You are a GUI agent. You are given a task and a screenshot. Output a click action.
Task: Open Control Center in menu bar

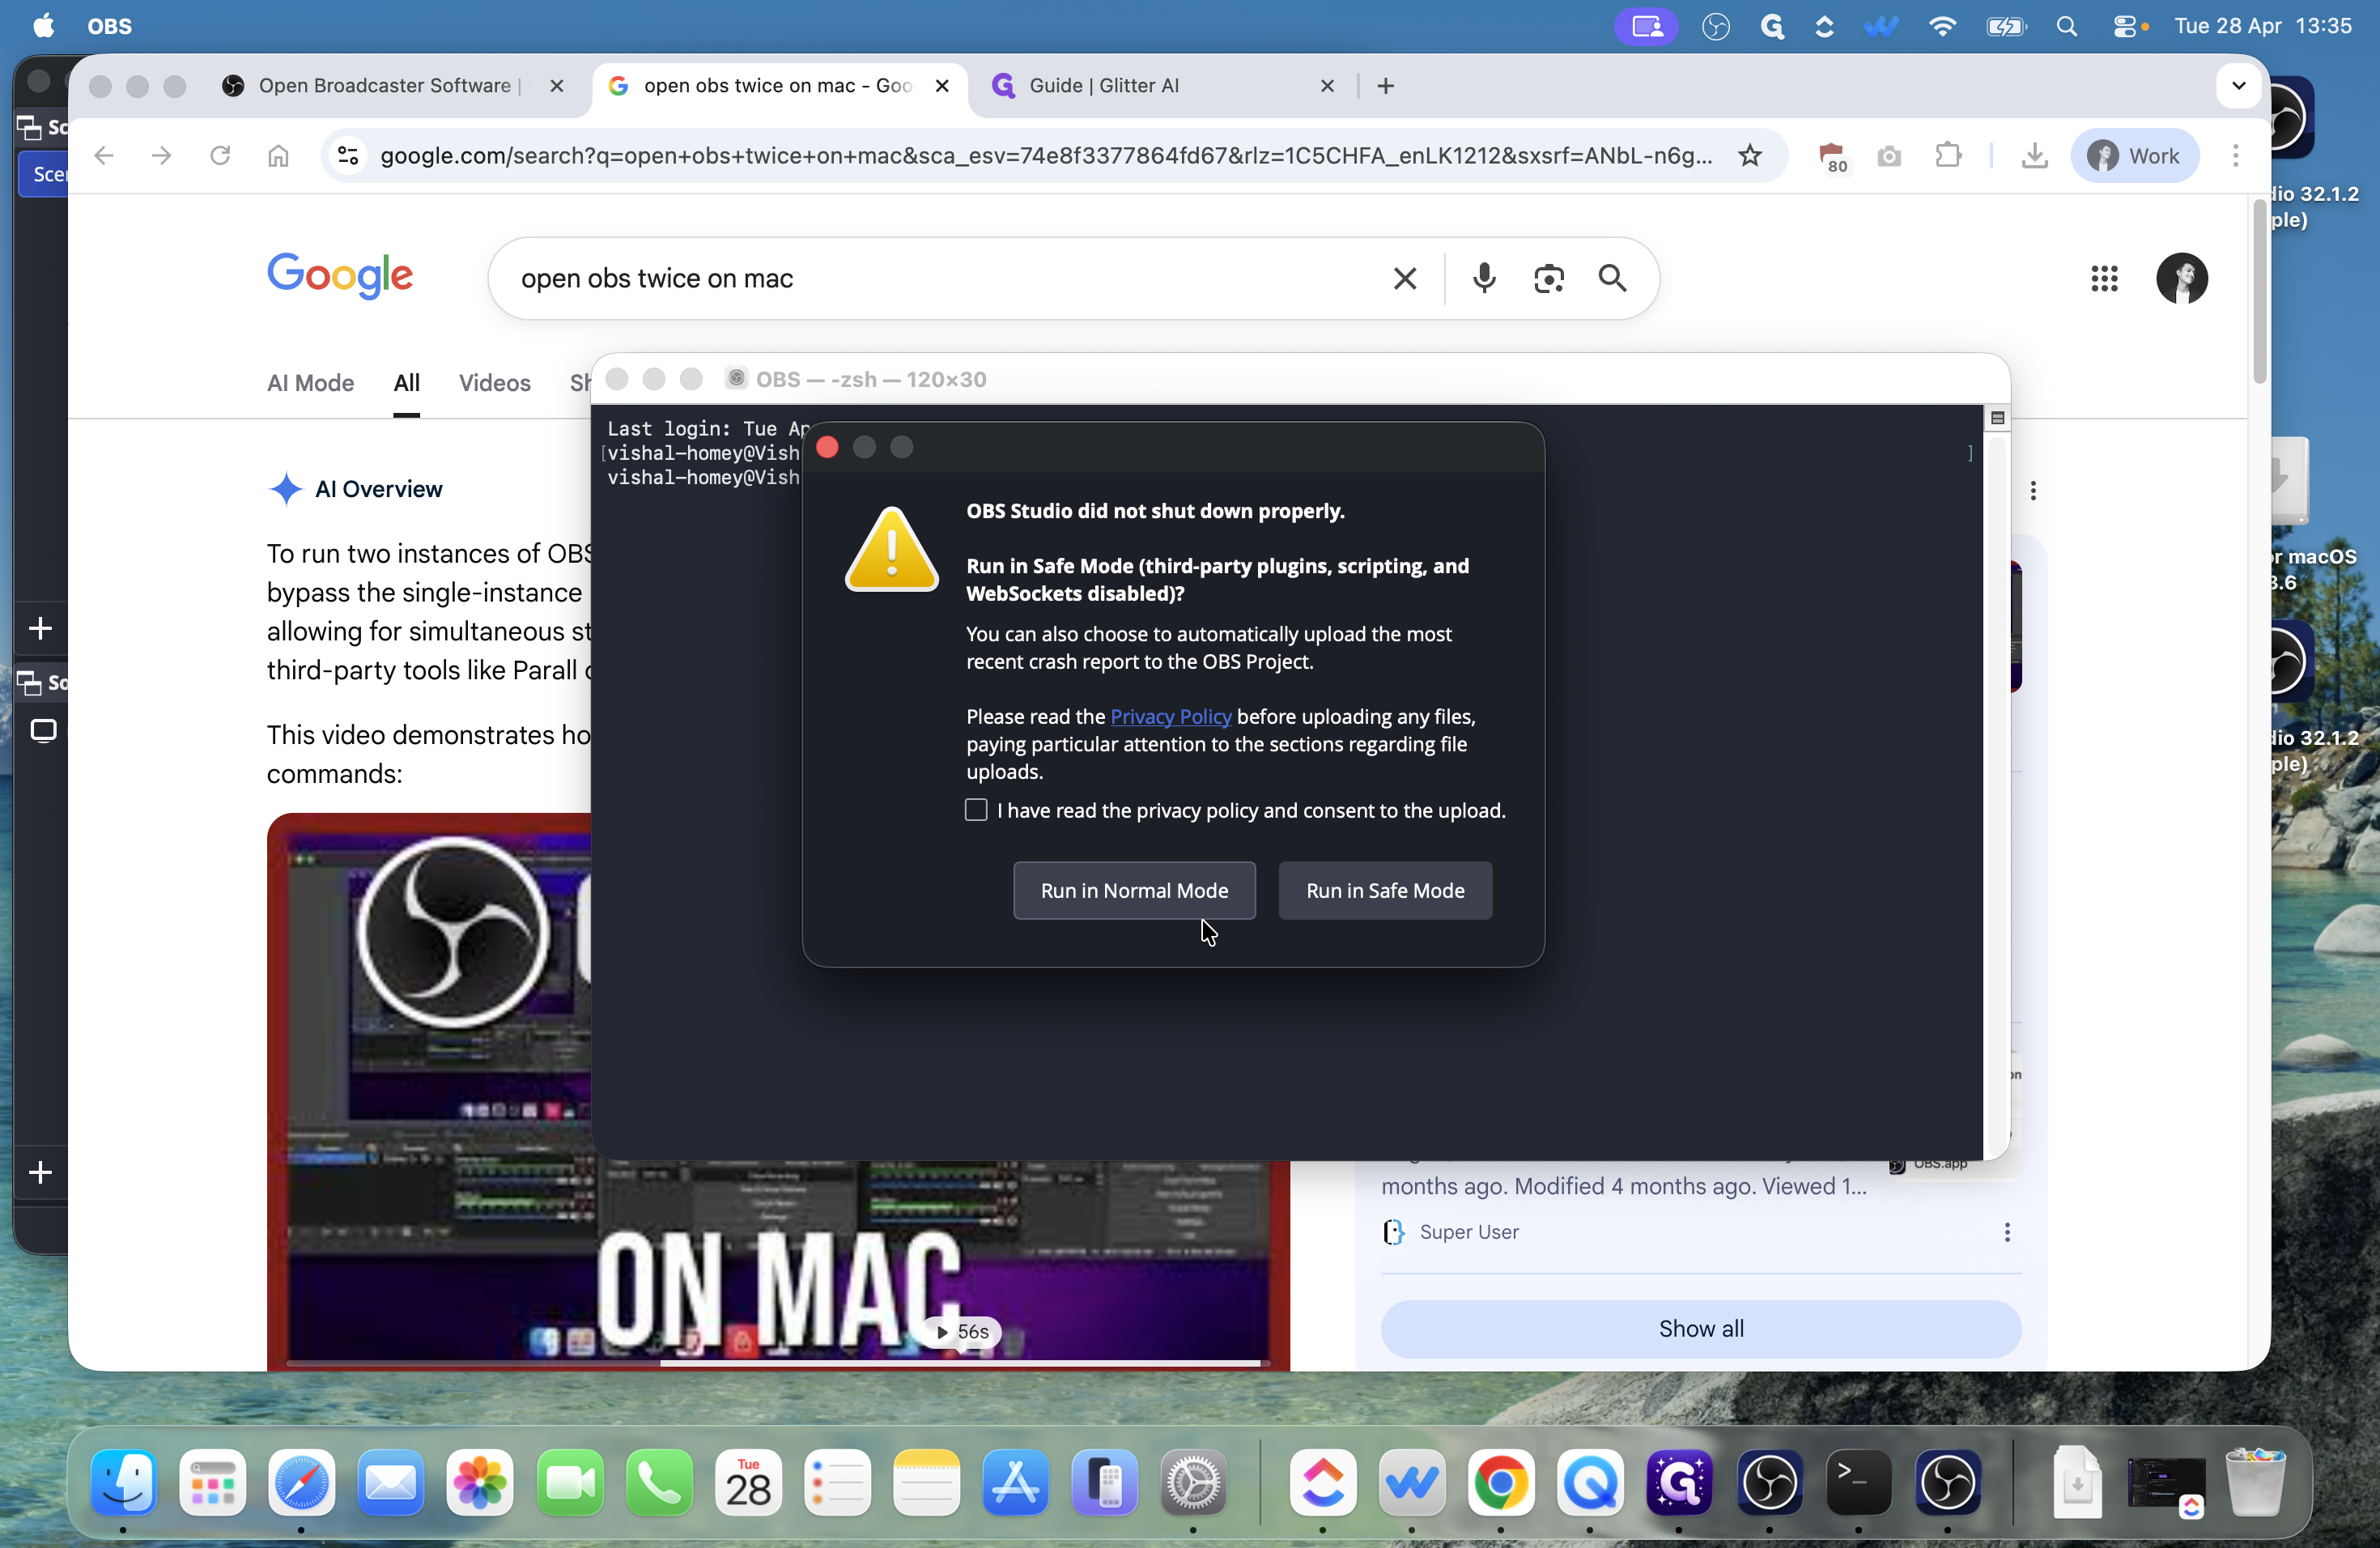(2124, 26)
